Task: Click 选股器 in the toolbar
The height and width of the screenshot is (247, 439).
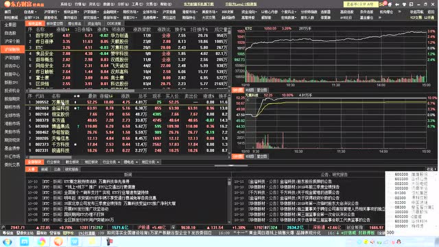Action: (325, 12)
